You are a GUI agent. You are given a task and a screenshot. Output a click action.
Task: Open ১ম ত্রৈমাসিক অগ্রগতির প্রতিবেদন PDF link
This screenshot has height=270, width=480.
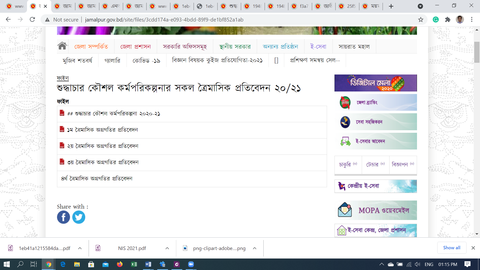[x=102, y=130]
